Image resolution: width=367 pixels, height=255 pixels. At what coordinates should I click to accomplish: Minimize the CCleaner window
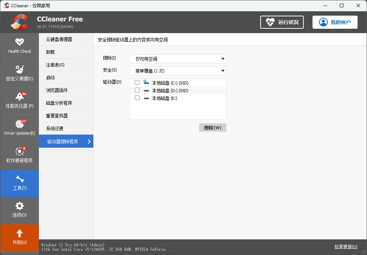(x=325, y=5)
